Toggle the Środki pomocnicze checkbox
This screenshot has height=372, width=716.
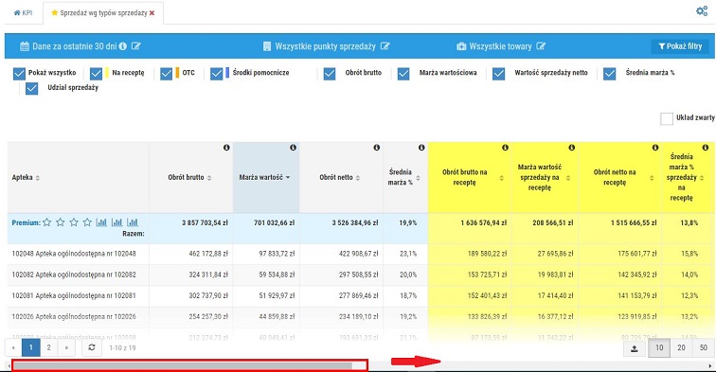tap(217, 74)
